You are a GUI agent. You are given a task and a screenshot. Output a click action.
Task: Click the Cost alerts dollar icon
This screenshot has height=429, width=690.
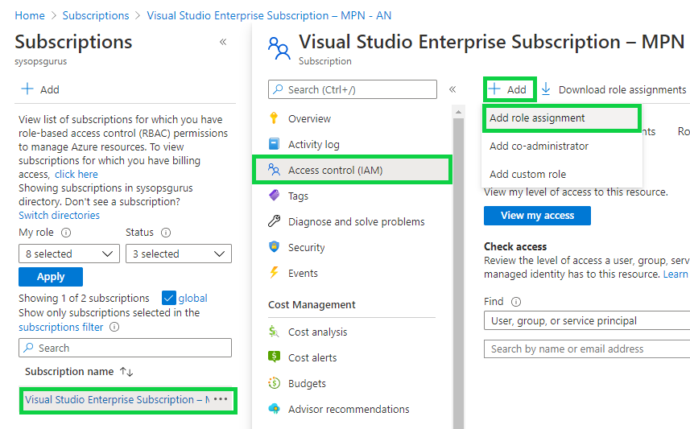click(x=274, y=357)
